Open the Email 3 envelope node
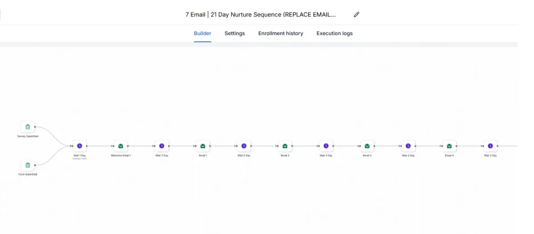This screenshot has height=234, width=534. point(367,146)
